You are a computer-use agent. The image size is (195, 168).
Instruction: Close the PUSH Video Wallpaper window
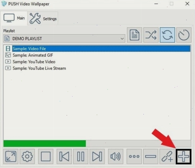pyautogui.click(x=187, y=4)
